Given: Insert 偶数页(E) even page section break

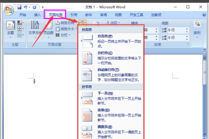Looking at the screenshot, I should 111,132.
